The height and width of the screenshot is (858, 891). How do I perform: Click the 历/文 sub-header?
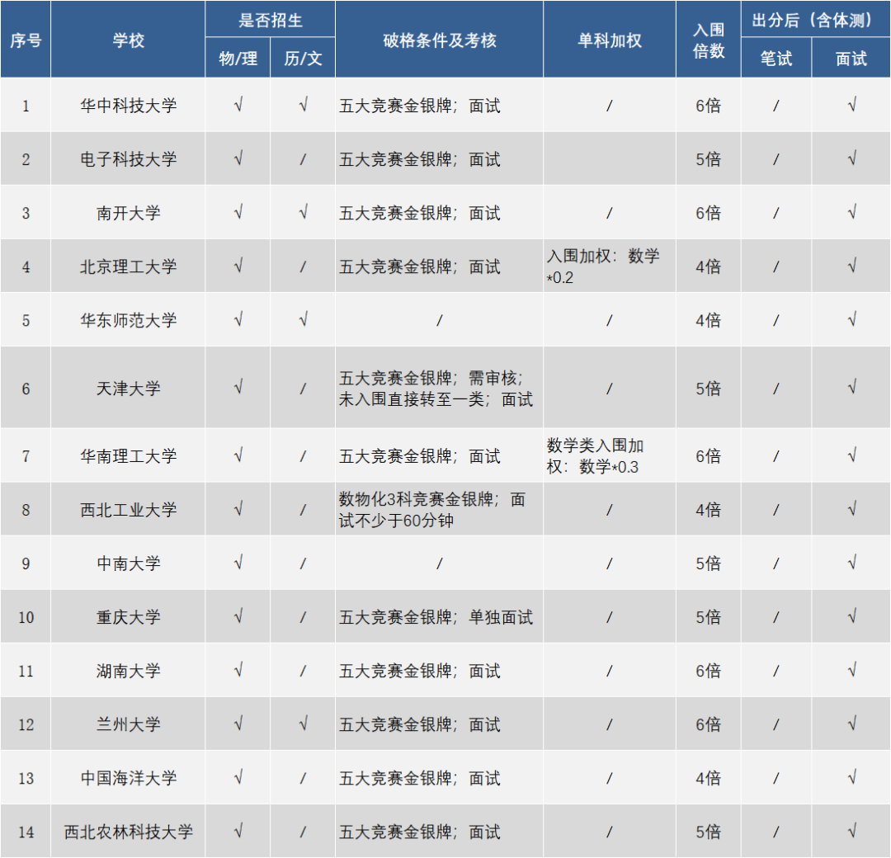tap(303, 58)
